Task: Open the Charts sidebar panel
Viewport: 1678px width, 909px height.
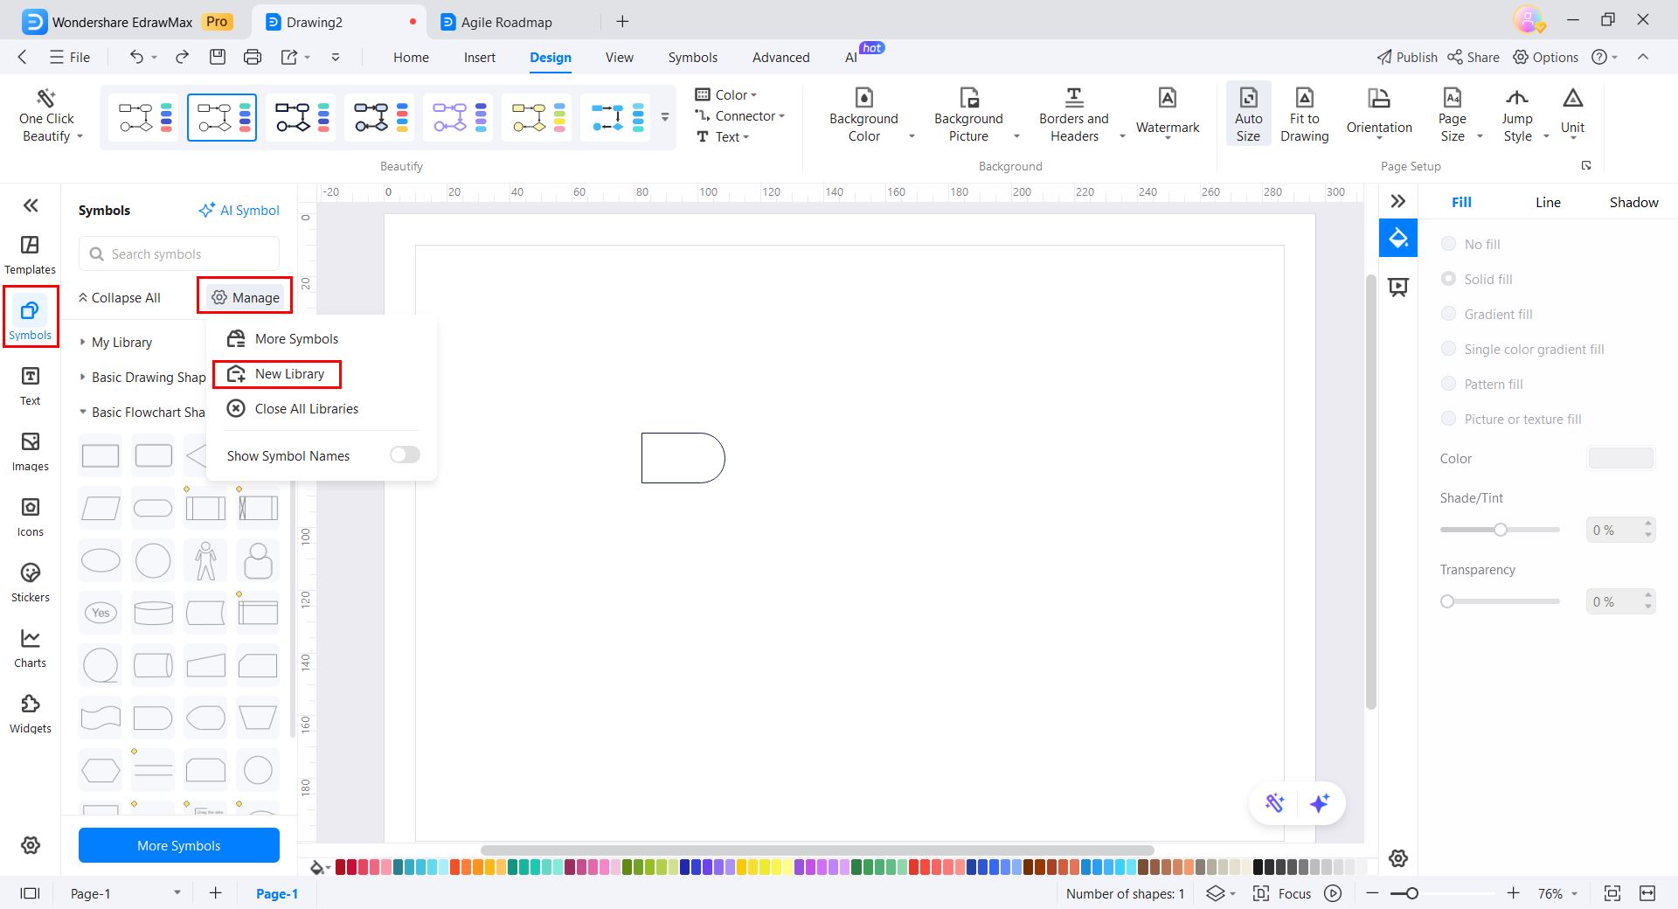Action: 30,648
